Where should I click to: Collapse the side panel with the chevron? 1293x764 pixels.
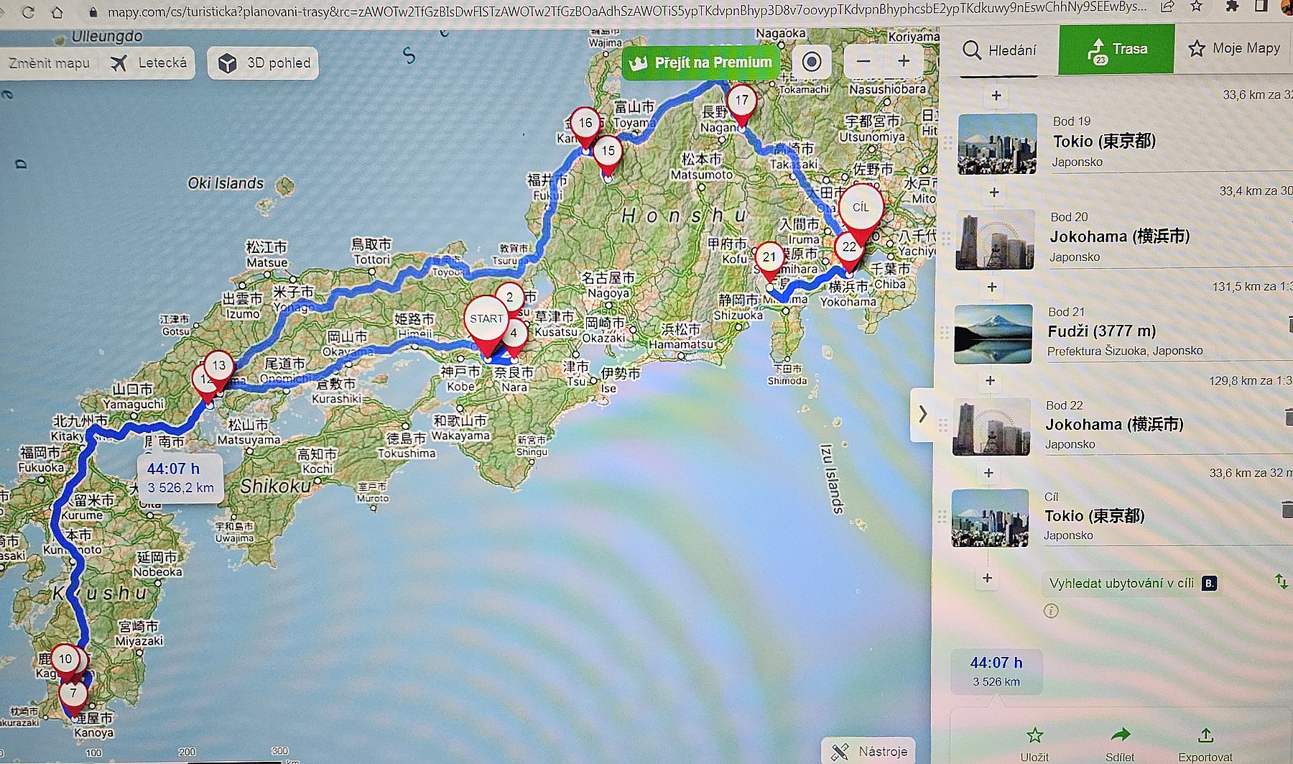[x=923, y=415]
